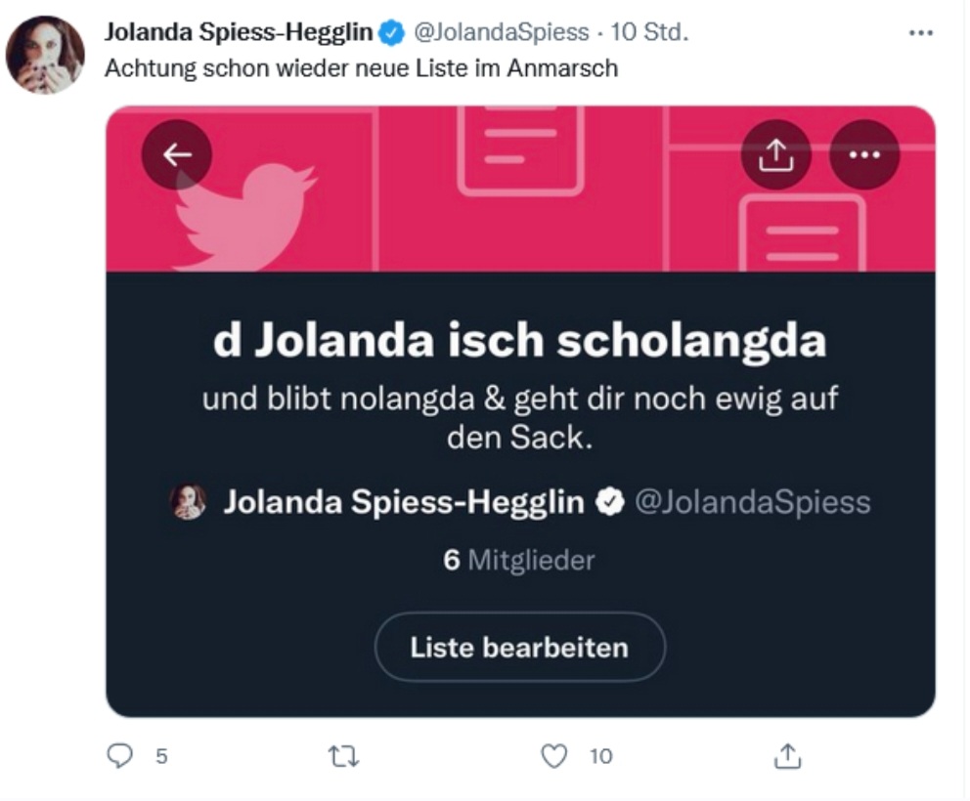This screenshot has width=970, height=801.
Task: Click the white verified badge in the list card
Action: point(610,502)
